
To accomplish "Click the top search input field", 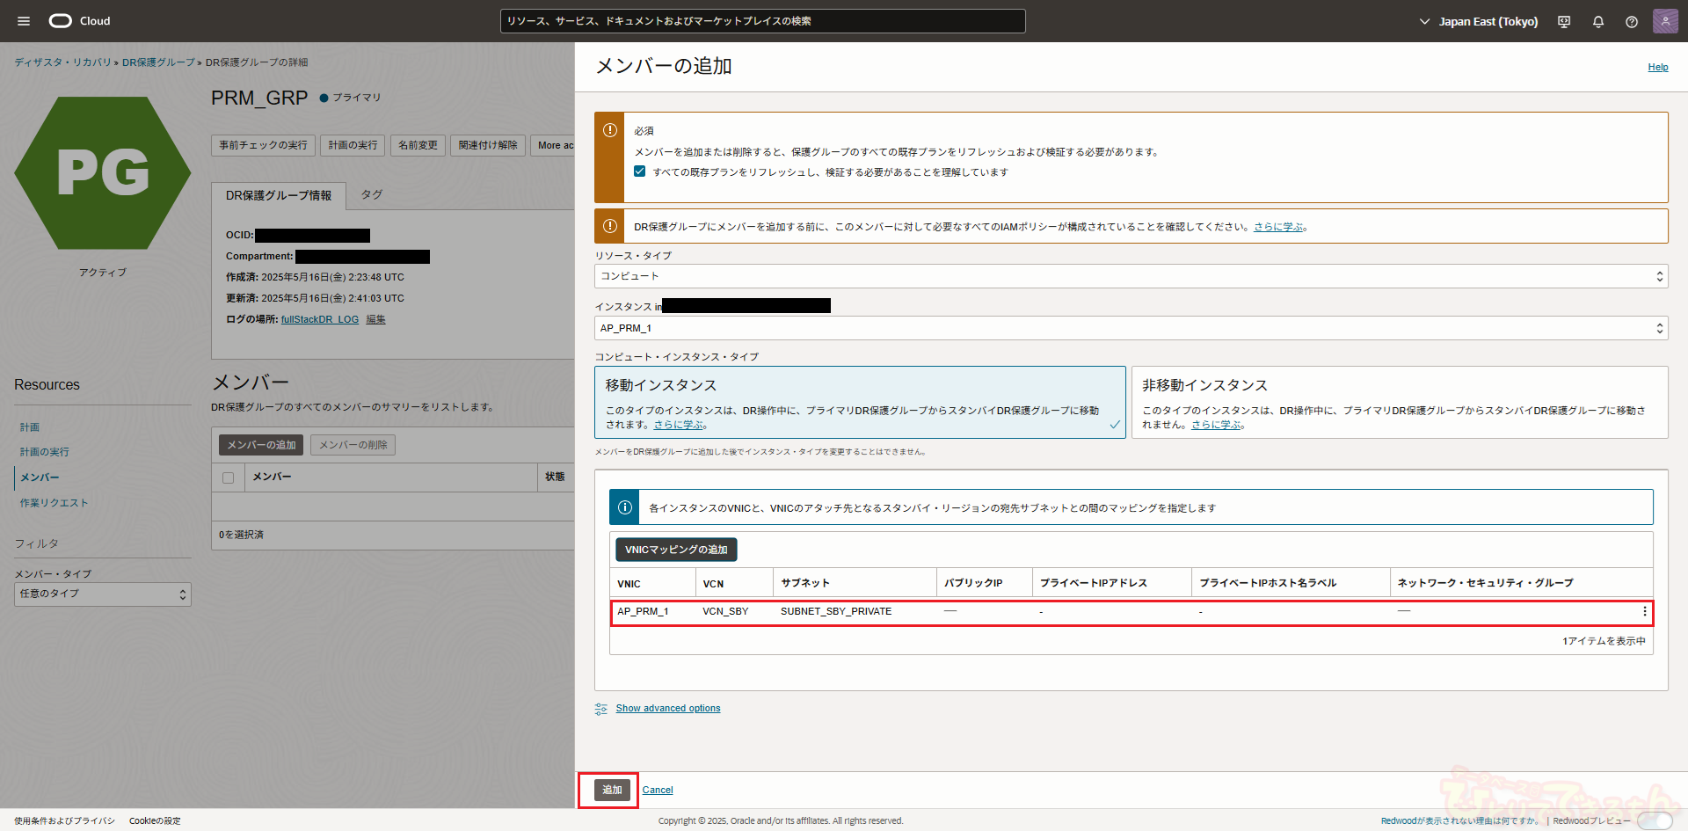I will coord(762,21).
